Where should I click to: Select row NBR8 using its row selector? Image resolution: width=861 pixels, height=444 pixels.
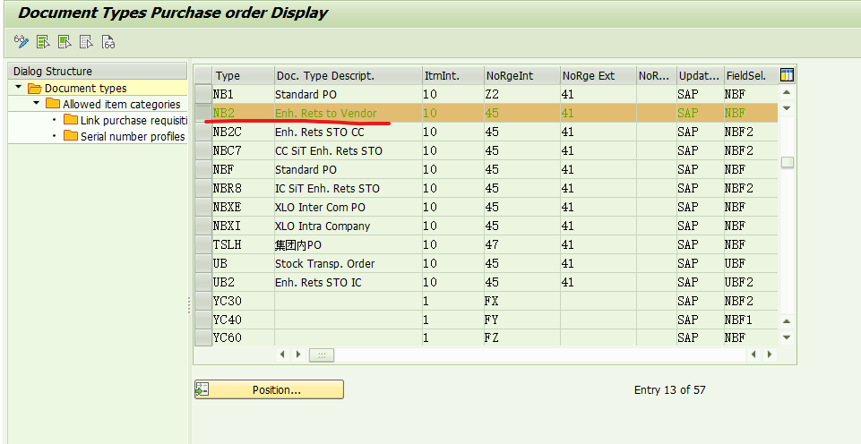(203, 188)
